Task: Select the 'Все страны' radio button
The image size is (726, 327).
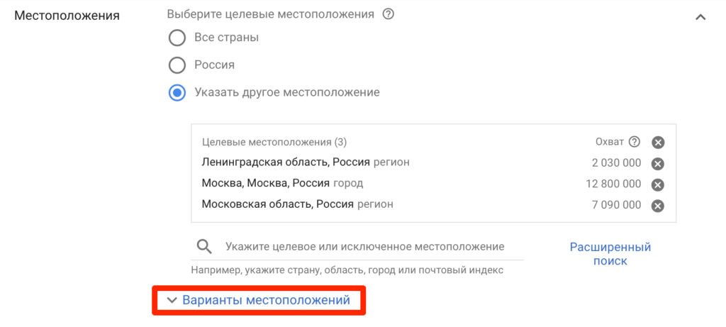Action: tap(177, 37)
